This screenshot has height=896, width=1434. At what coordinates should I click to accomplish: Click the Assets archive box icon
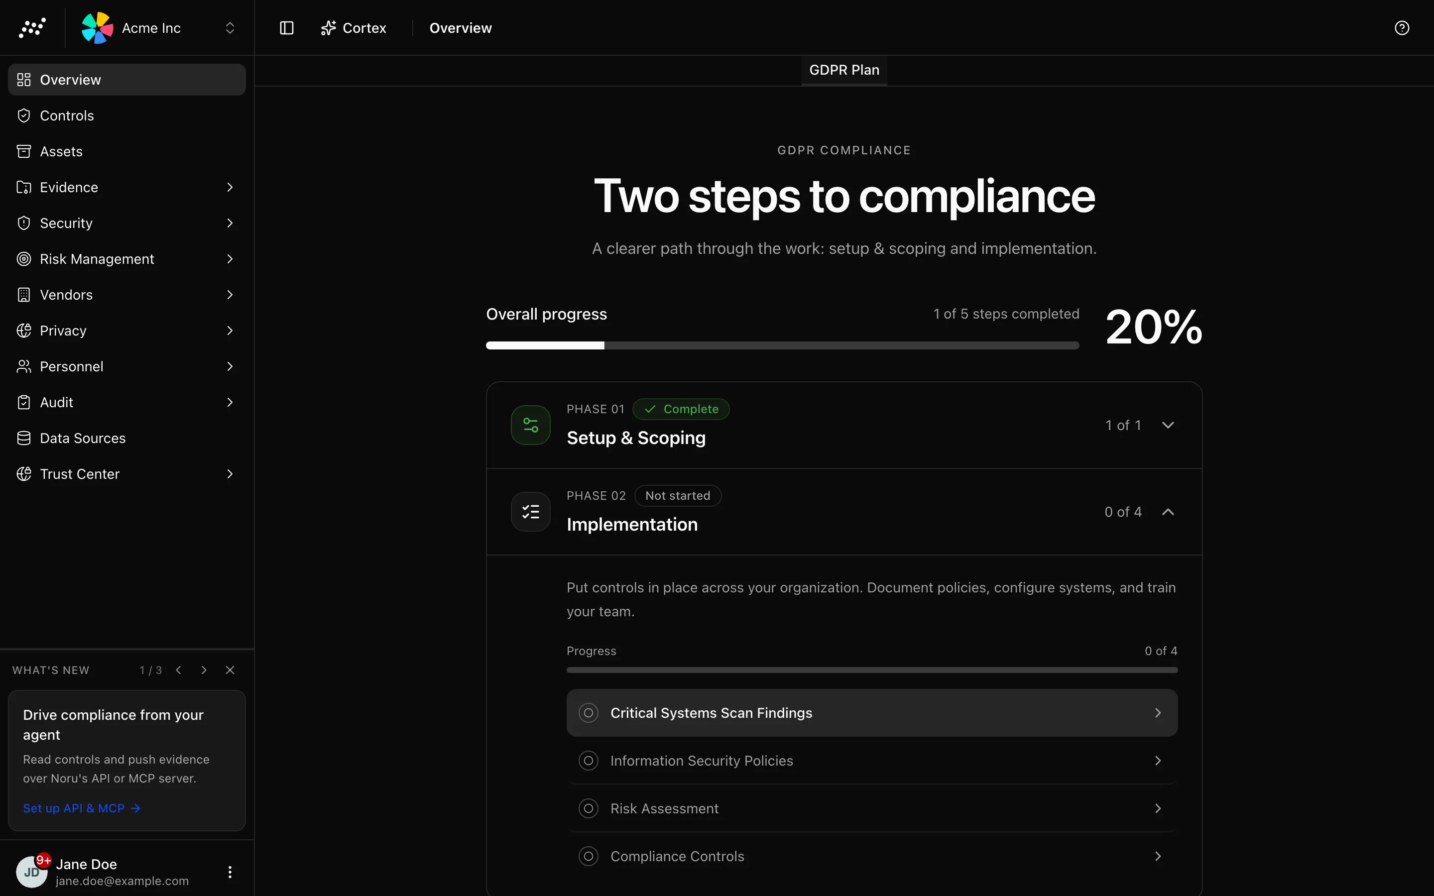click(x=24, y=151)
